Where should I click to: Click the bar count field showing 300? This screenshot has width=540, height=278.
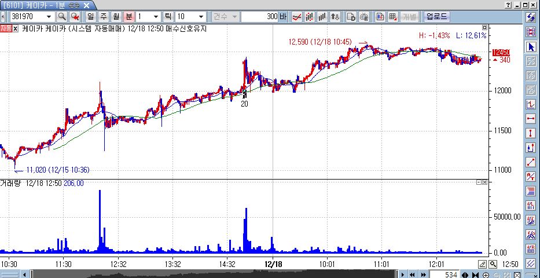[263, 17]
